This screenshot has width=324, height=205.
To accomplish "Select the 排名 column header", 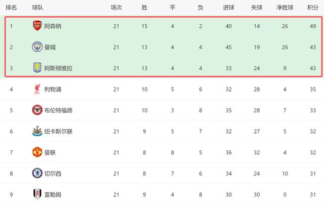I will click(11, 8).
